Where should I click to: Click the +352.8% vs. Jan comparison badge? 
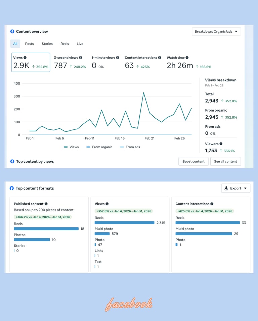coord(124,211)
